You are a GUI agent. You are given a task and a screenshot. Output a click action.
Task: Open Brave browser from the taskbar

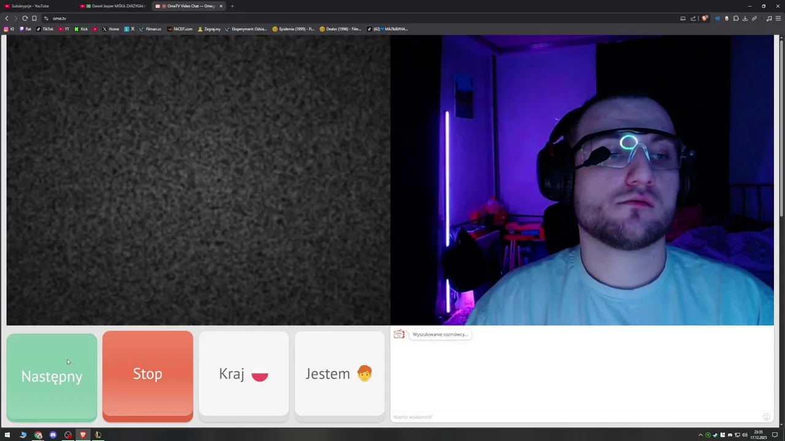83,435
